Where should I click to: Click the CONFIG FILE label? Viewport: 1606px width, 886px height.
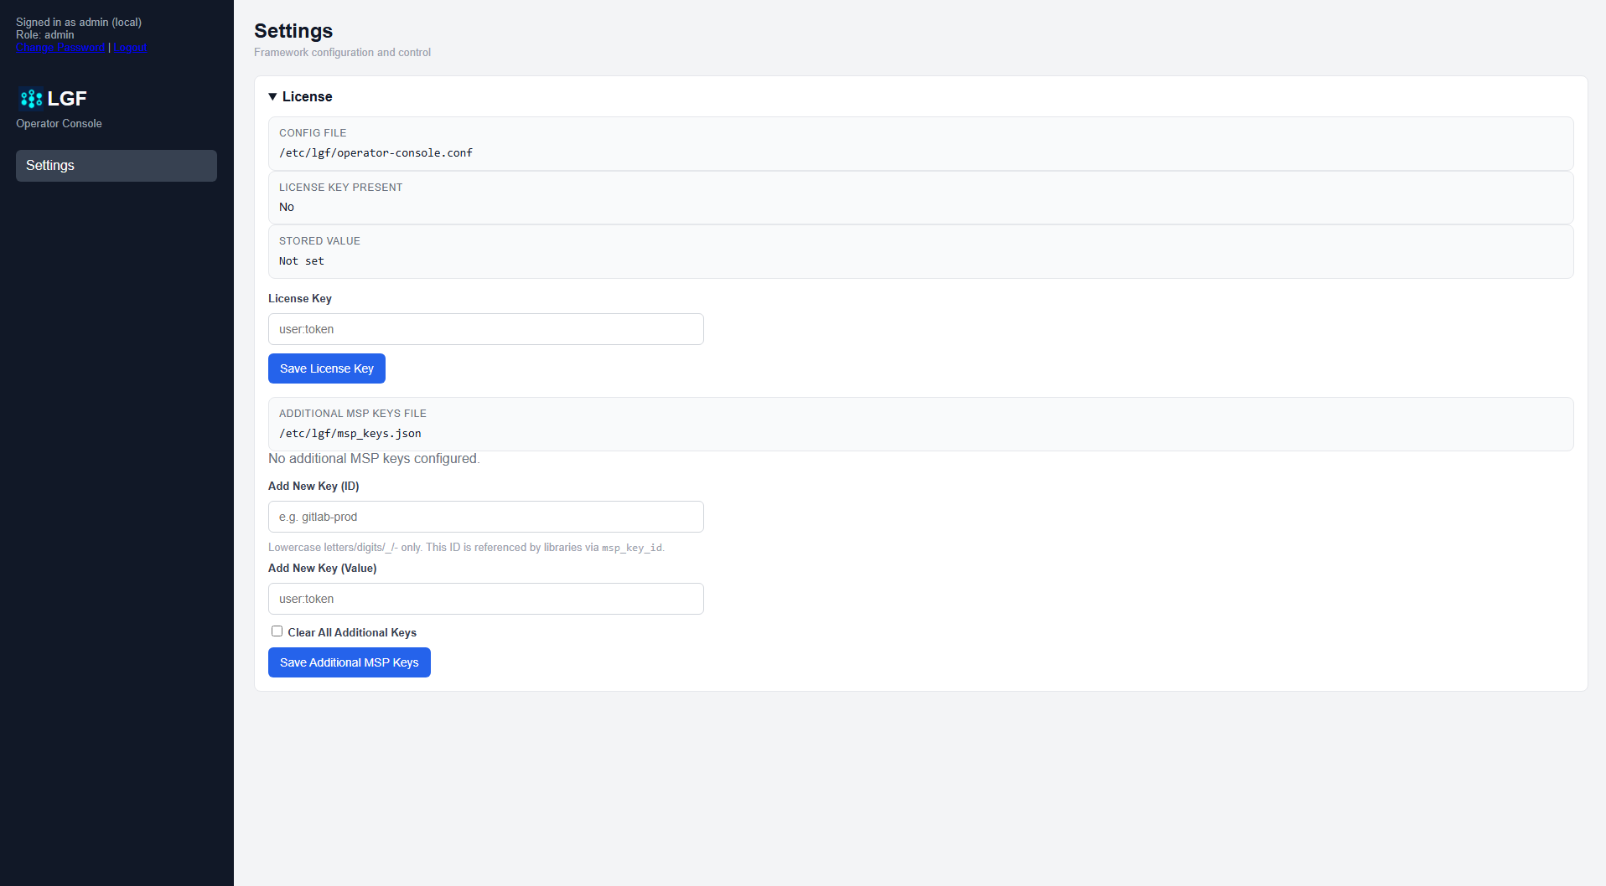[x=313, y=133]
